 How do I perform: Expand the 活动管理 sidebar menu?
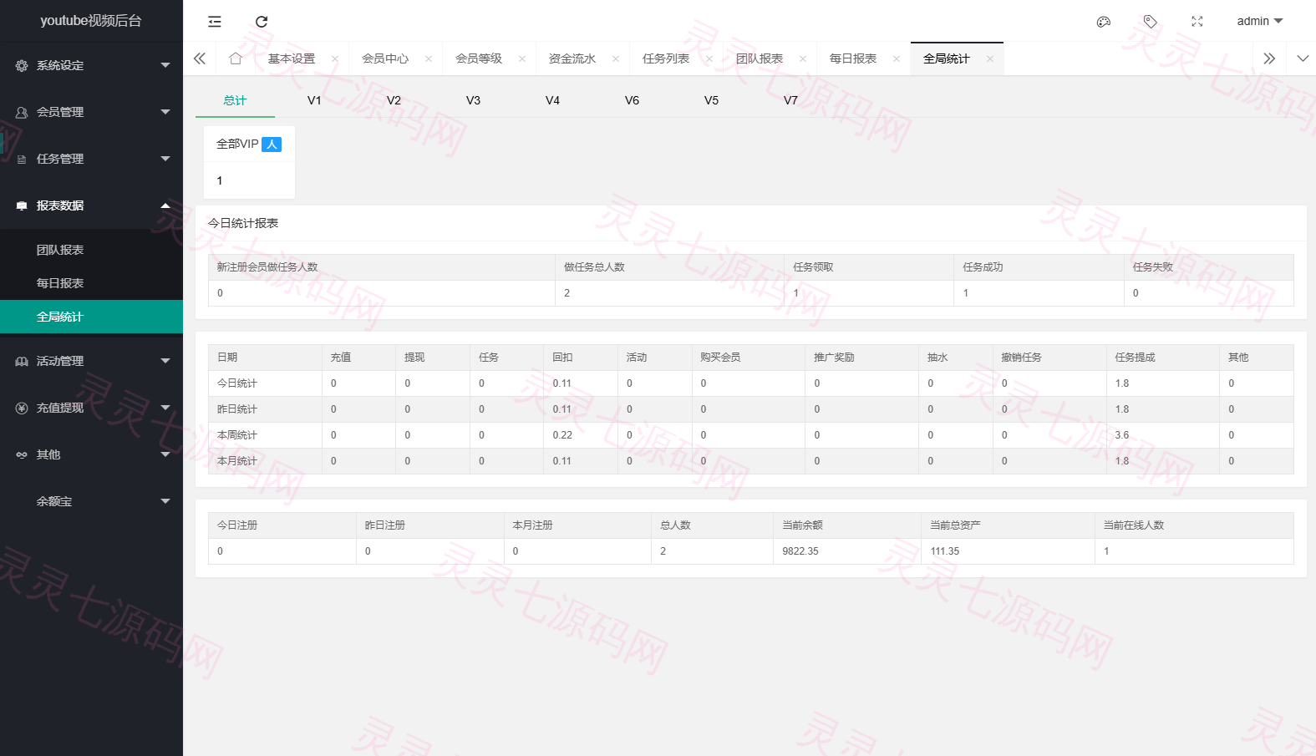click(x=91, y=361)
